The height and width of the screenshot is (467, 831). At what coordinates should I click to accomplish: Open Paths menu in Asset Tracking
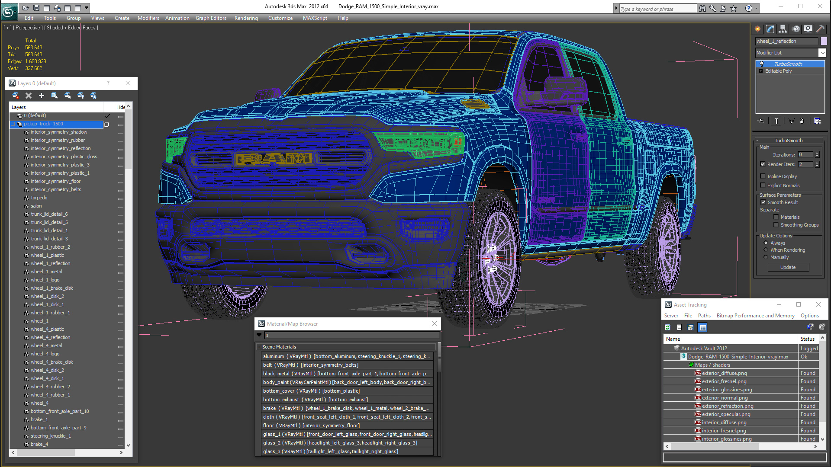click(x=704, y=316)
